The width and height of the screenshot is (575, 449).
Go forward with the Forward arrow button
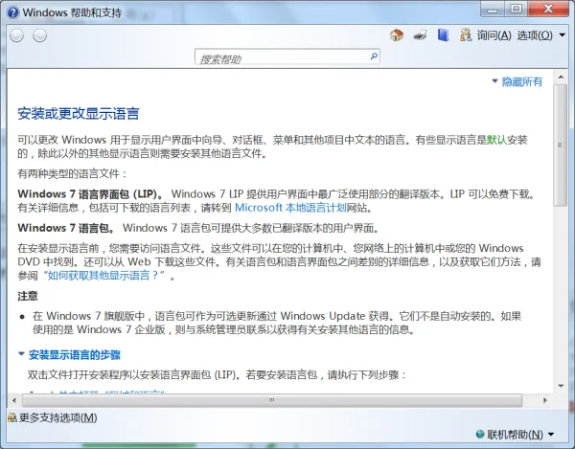coord(40,35)
